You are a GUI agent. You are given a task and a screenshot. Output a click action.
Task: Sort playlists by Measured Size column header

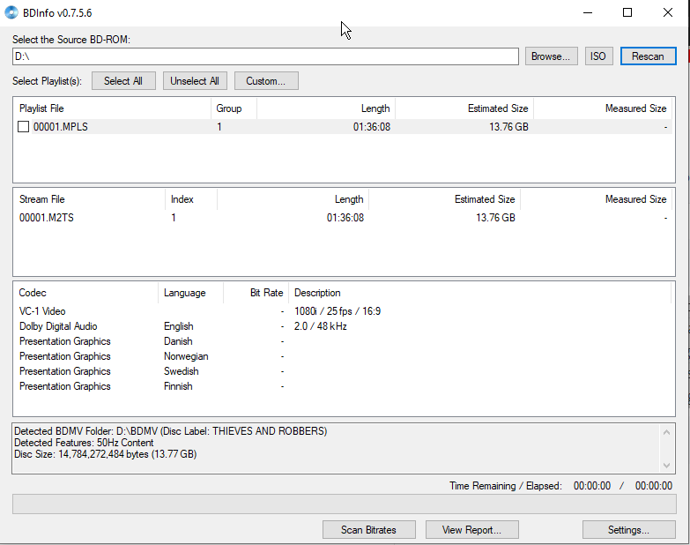603,108
